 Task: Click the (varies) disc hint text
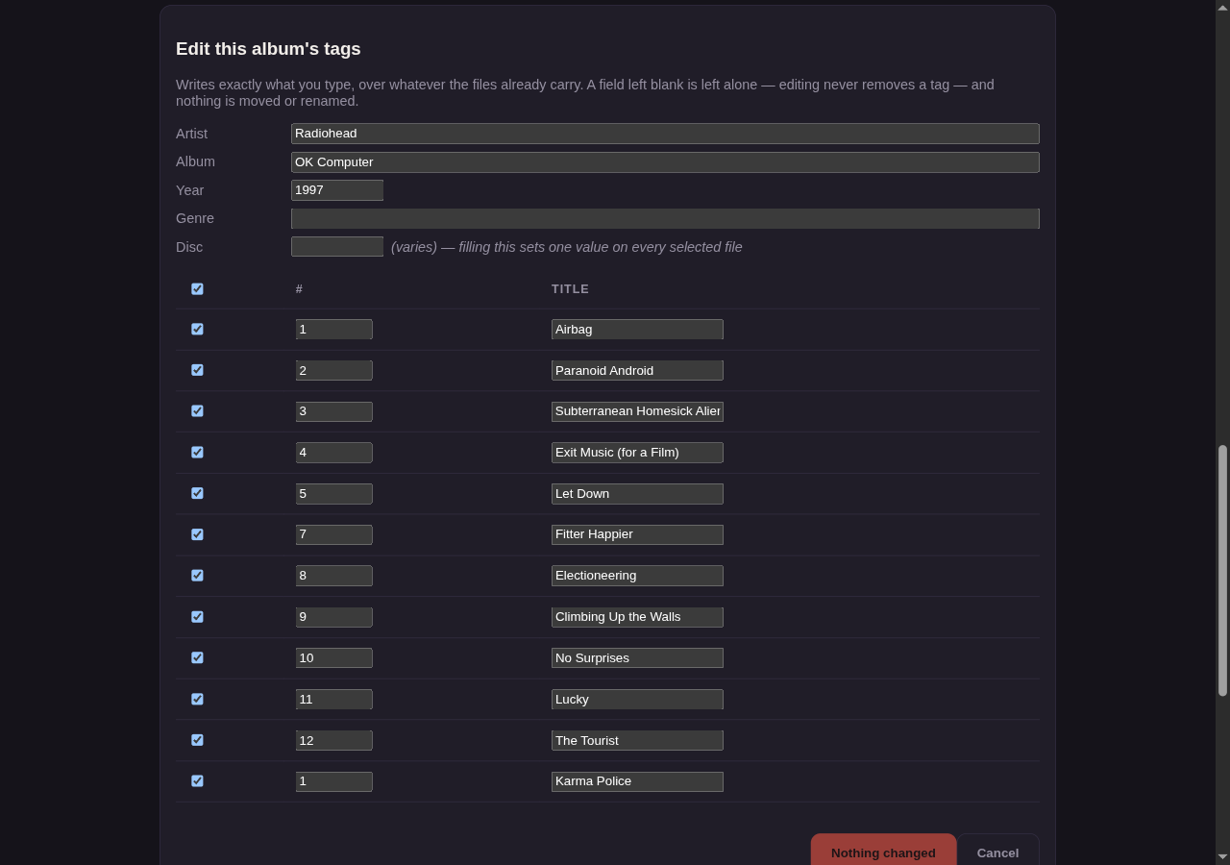click(567, 247)
